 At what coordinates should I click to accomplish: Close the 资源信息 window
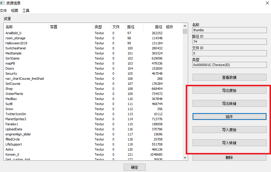pyautogui.click(x=267, y=3)
